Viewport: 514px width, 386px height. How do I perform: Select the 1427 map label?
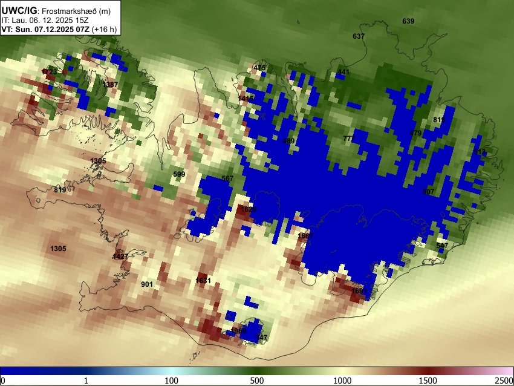[120, 257]
